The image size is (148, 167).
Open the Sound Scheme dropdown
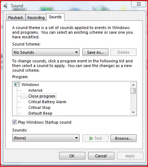[x=46, y=52]
